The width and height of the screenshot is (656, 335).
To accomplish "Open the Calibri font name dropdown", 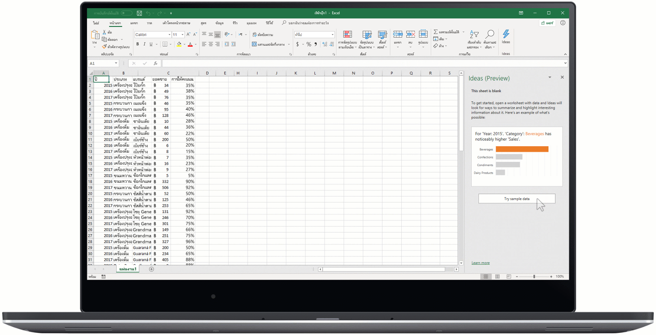I will point(169,34).
